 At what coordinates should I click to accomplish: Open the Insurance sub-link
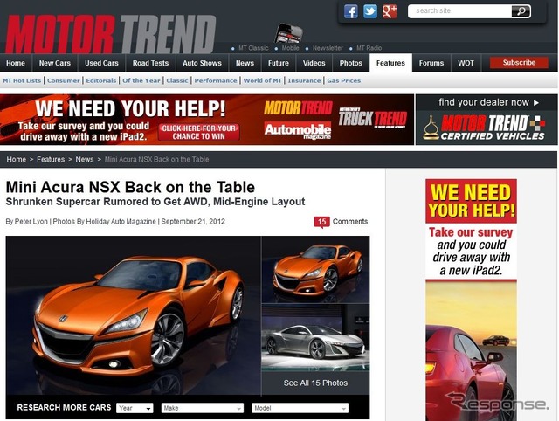(x=304, y=80)
